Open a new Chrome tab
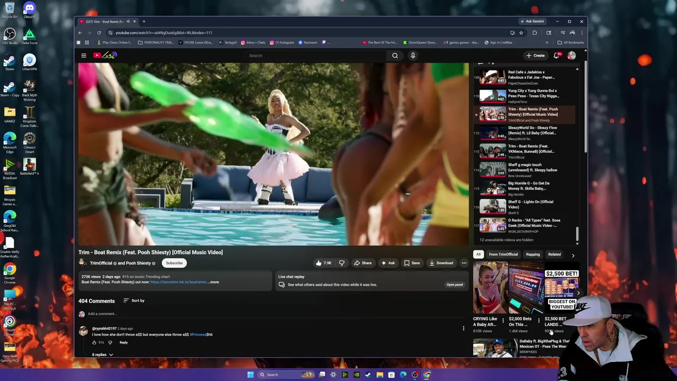677x381 pixels. (144, 22)
